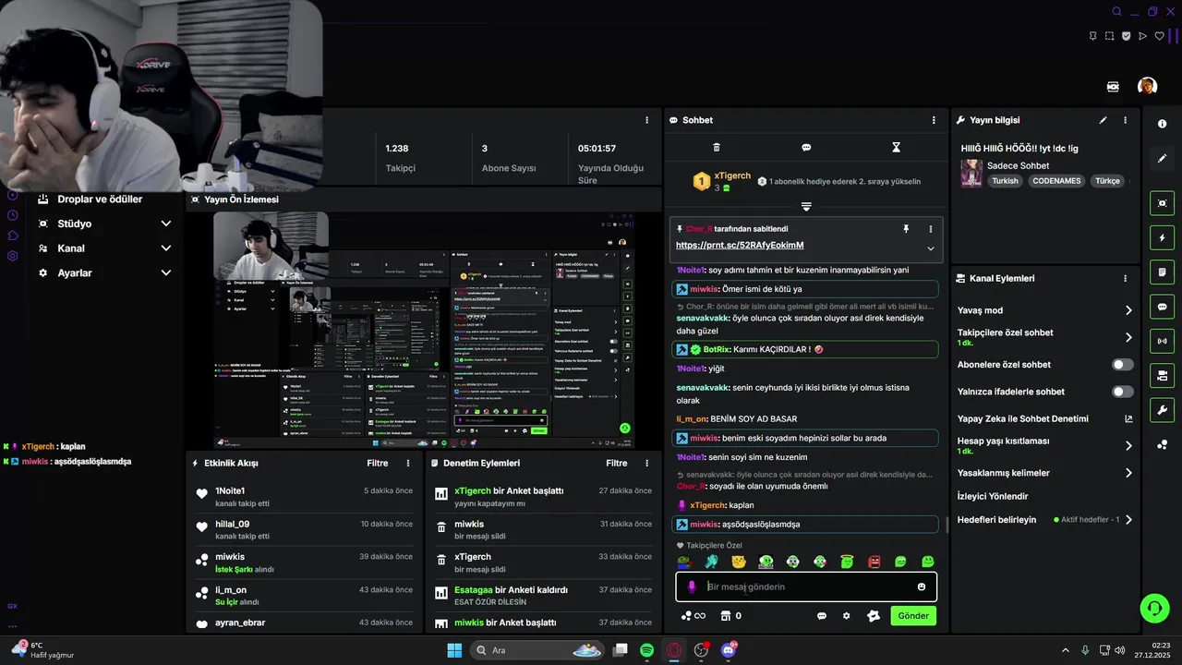Click the Esatagaa bir Anketi kaldırdı entry
Screen dimensions: 1182x665
point(543,596)
